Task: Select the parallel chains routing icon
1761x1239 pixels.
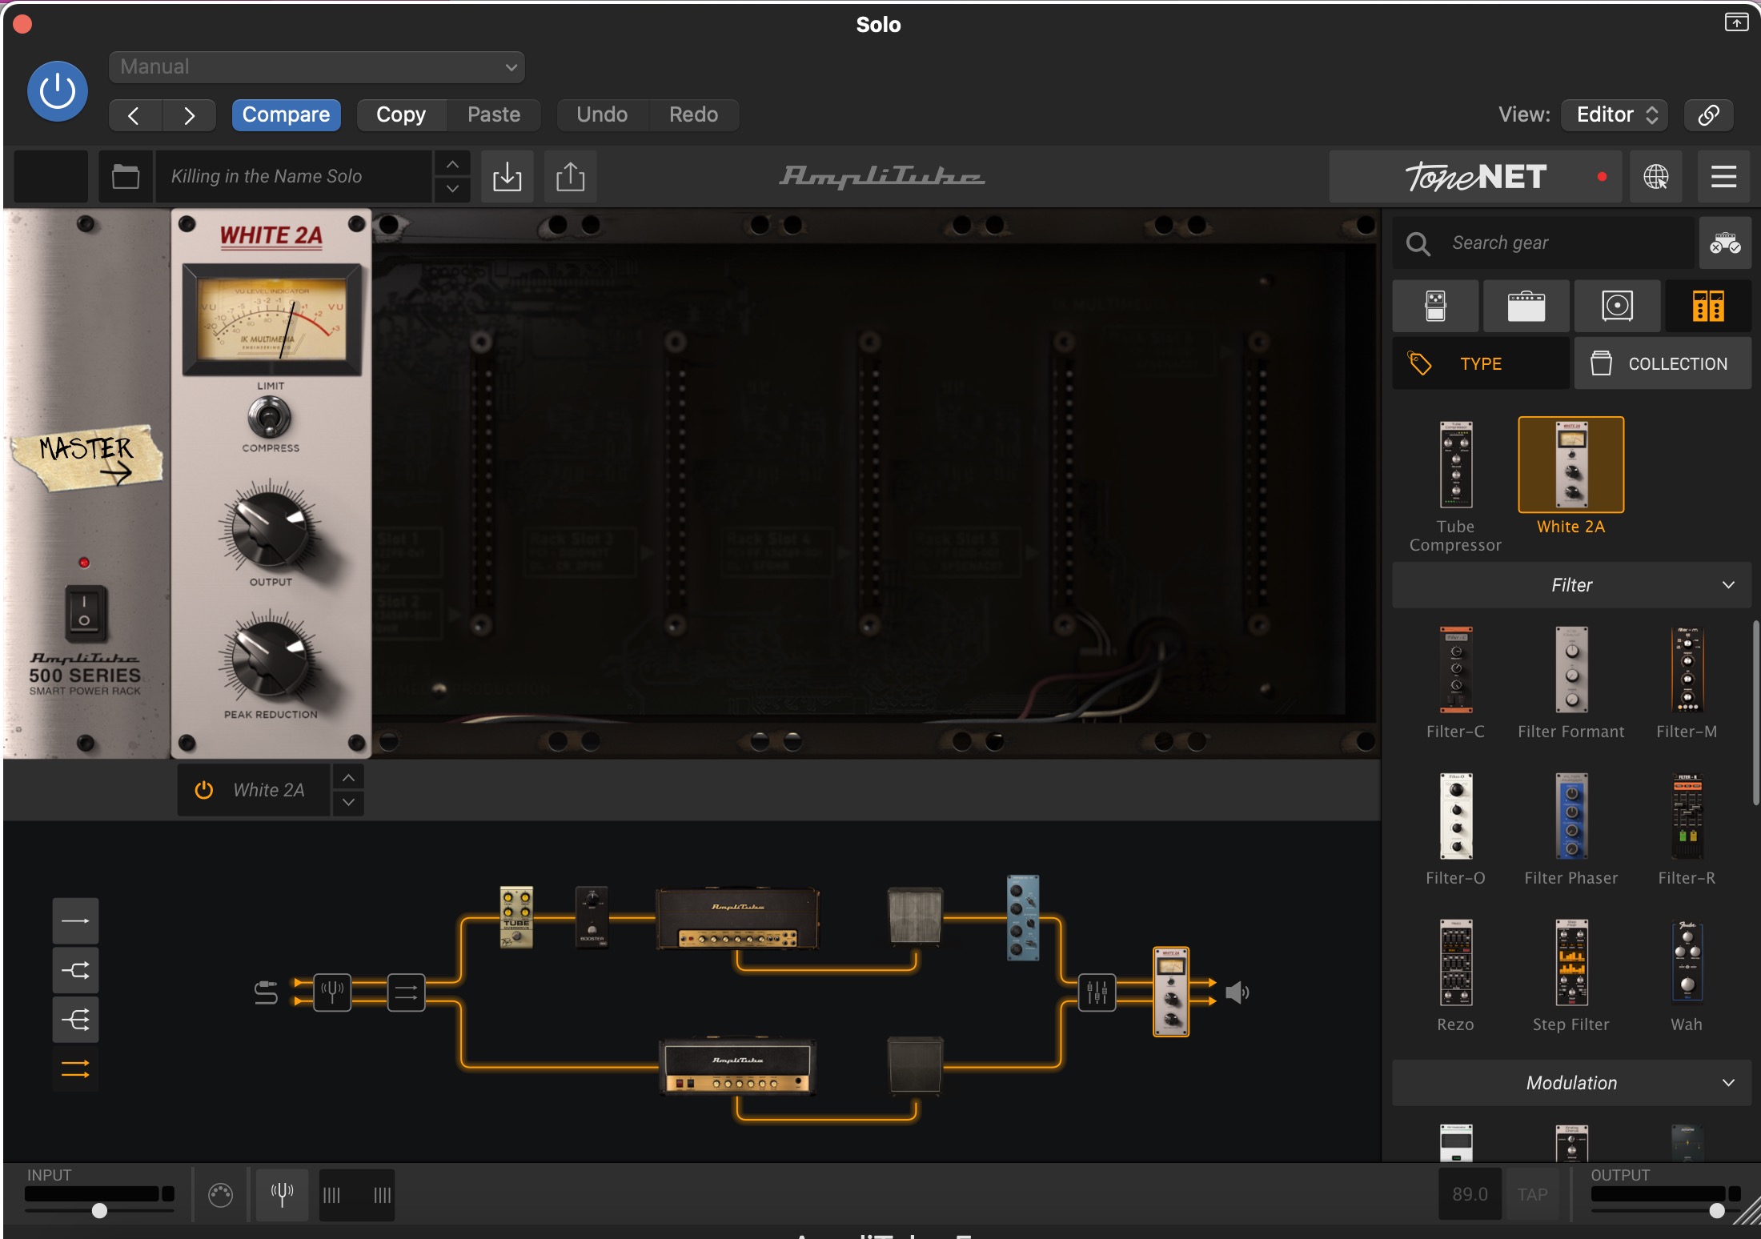Action: tap(75, 1069)
